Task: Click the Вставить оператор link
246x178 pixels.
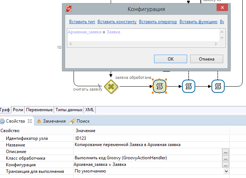Action: coord(158,22)
